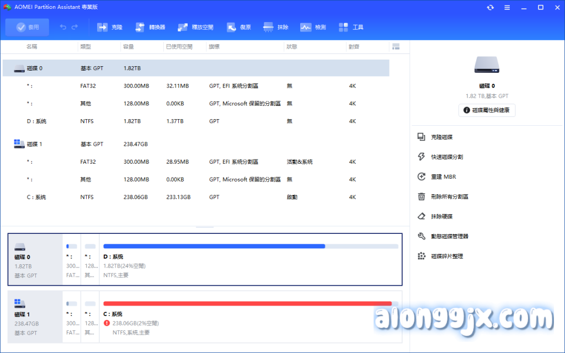Select 磁碟 1 row in disk list
Screen dimensions: 565x353
tap(34, 144)
